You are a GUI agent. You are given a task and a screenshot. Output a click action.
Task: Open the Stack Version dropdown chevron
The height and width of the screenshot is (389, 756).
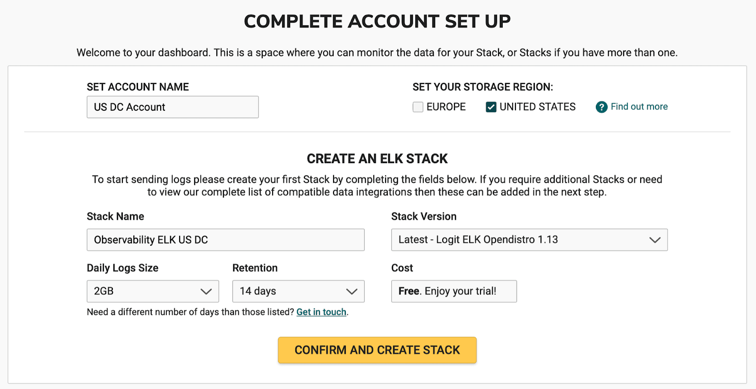click(x=655, y=240)
